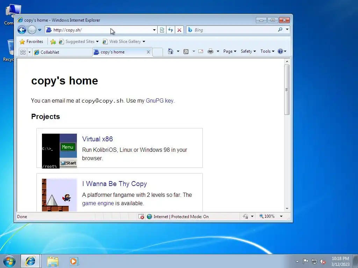Viewport: 358px width, 268px height.
Task: Click the Forward navigation button
Action: pos(32,30)
